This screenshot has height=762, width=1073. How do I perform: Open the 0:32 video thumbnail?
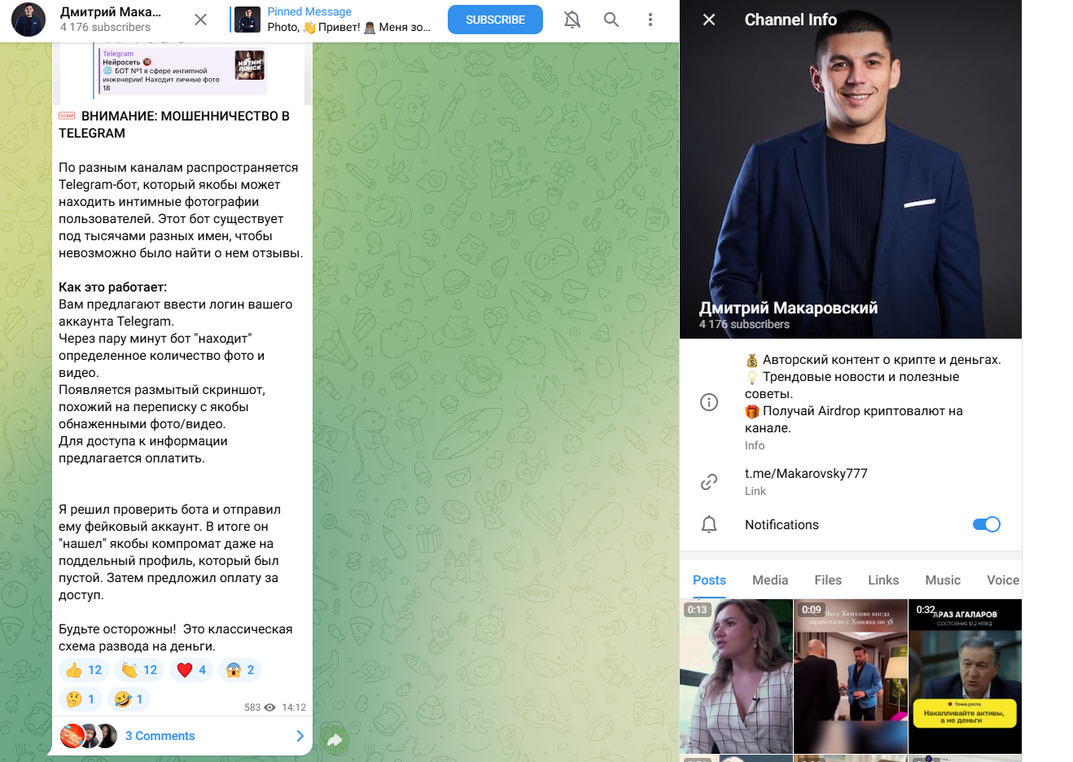coord(965,677)
